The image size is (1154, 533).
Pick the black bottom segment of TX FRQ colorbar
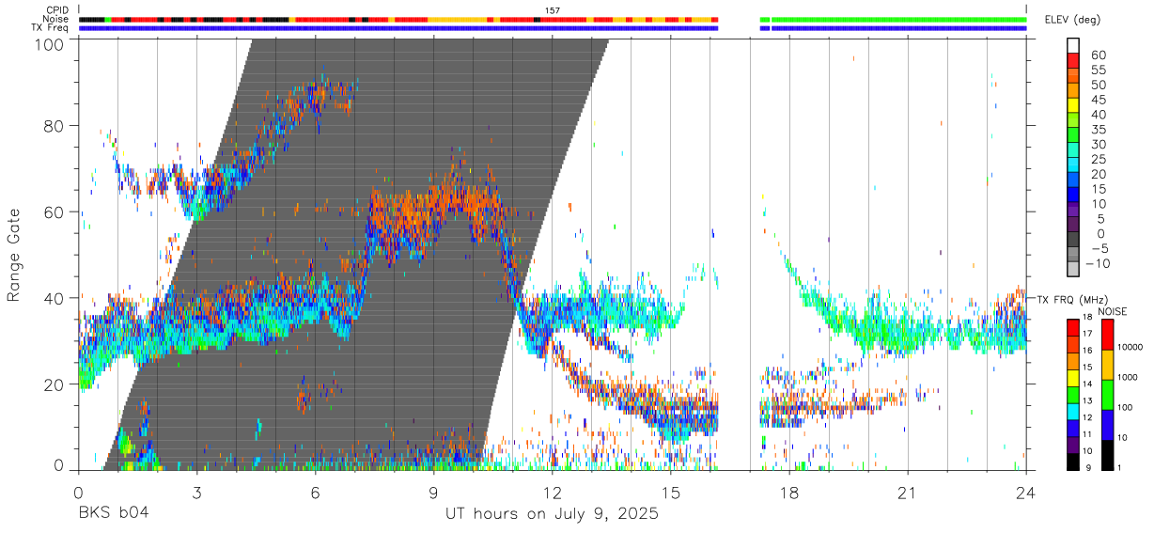1071,462
